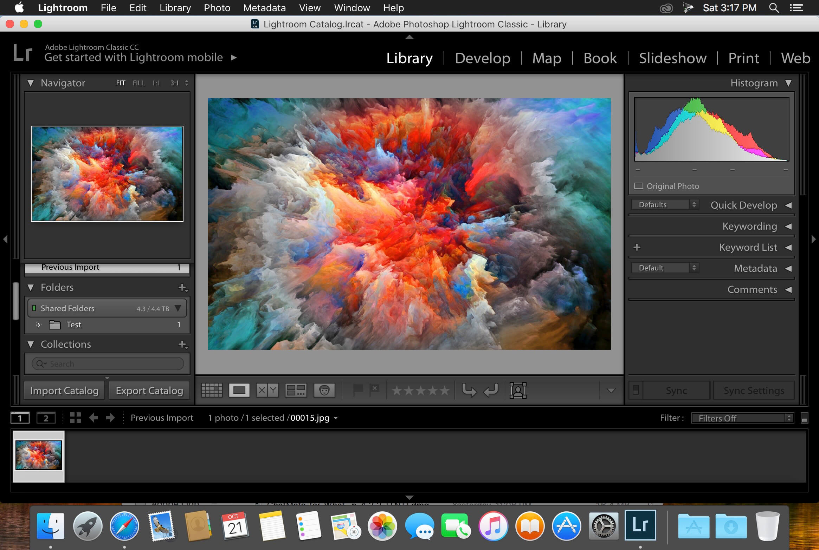Expand the Quick Develop panel
This screenshot has width=819, height=550.
pos(788,204)
